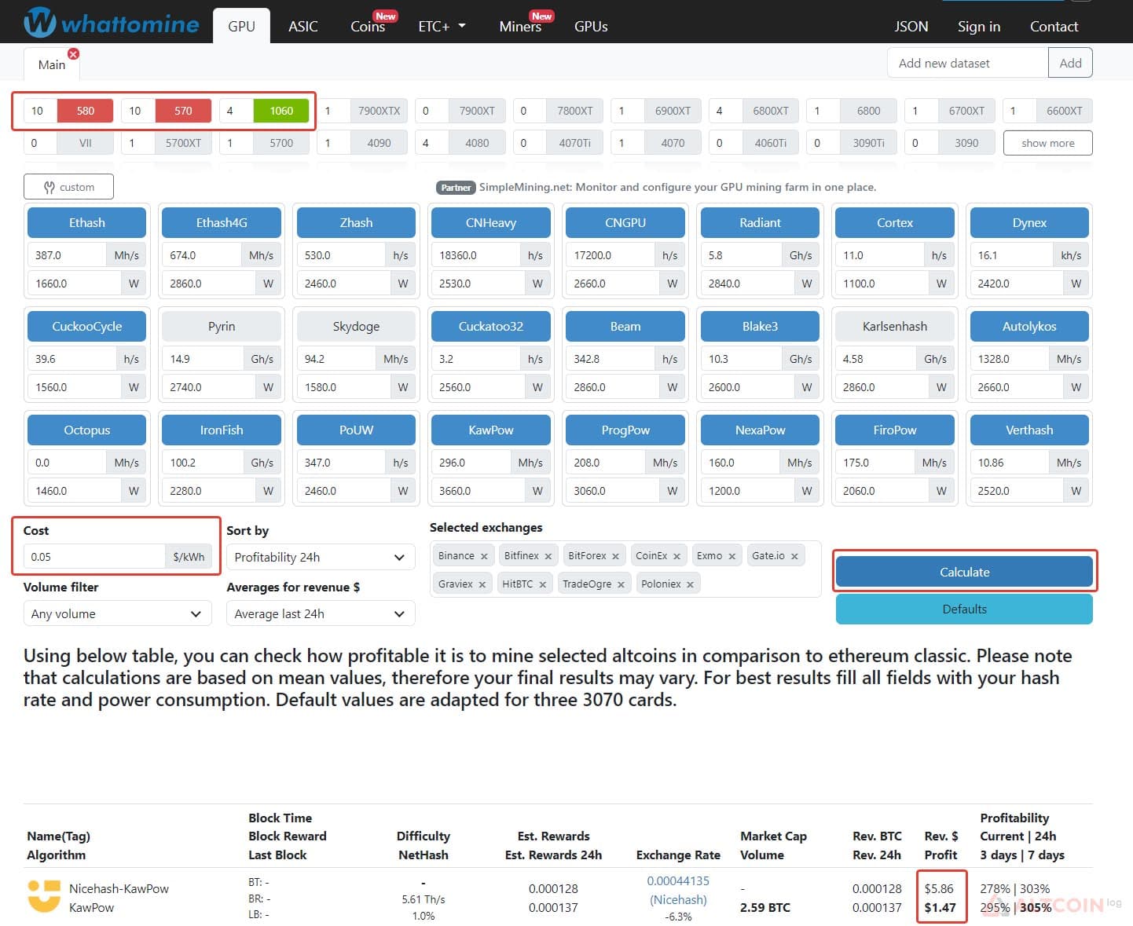Go to the Miners page
This screenshot has width=1133, height=926.
tap(520, 26)
